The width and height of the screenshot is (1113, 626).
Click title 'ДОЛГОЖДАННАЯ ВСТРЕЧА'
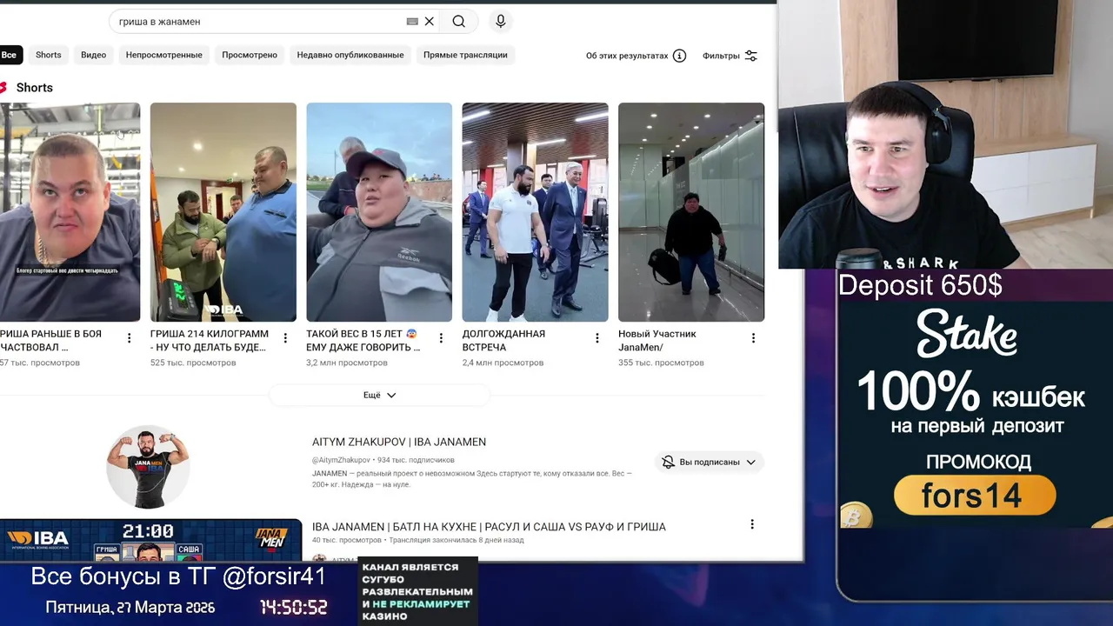[x=504, y=340]
